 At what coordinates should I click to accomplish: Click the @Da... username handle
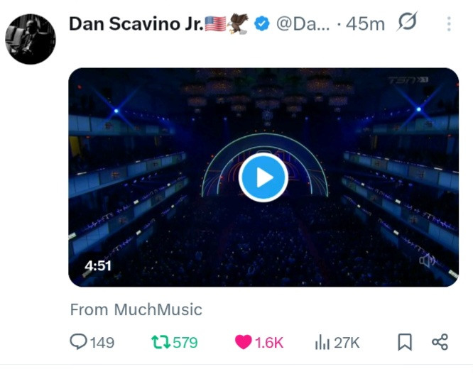pyautogui.click(x=303, y=23)
